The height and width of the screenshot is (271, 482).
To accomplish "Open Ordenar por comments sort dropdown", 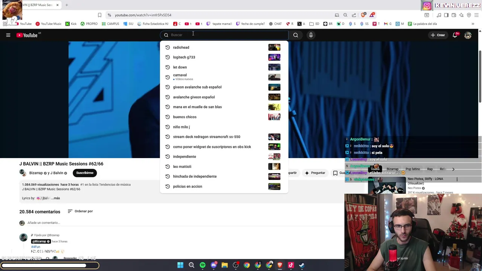I will (x=80, y=211).
